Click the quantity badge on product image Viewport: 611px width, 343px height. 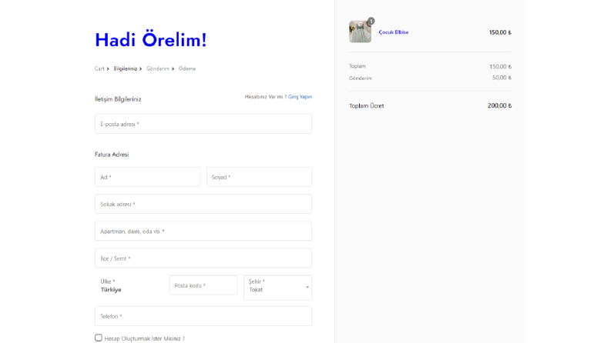click(x=371, y=21)
